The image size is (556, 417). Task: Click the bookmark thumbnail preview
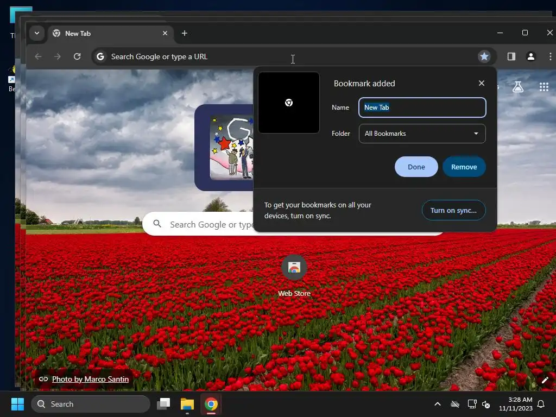(289, 103)
